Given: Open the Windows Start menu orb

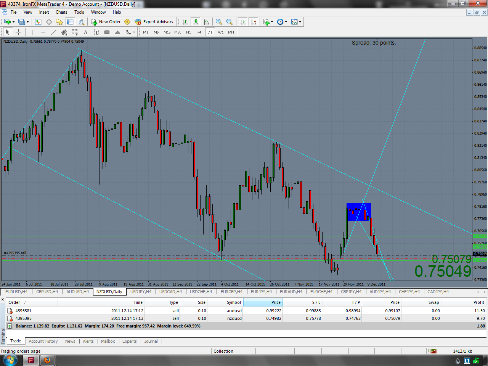Looking at the screenshot, I should point(10,360).
